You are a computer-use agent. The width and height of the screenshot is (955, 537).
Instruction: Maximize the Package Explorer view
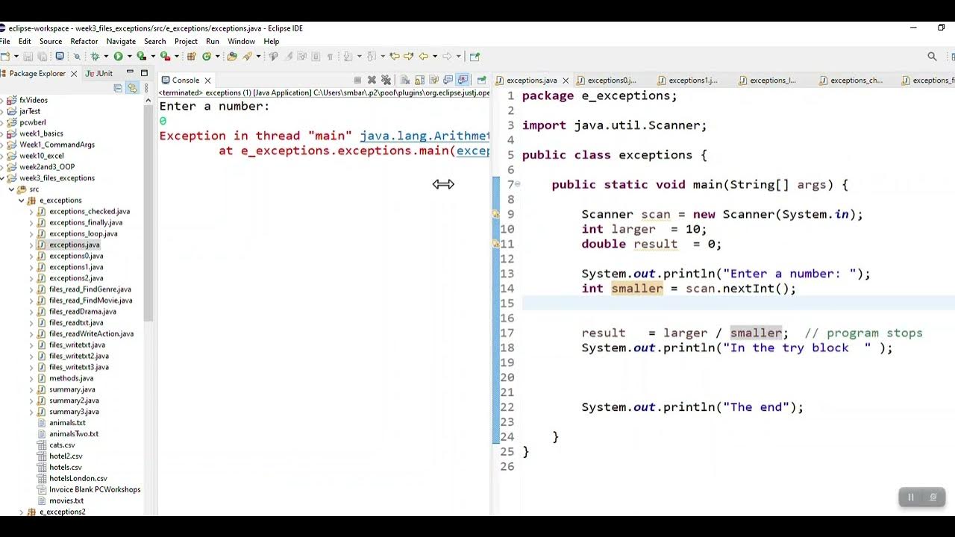pyautogui.click(x=144, y=72)
